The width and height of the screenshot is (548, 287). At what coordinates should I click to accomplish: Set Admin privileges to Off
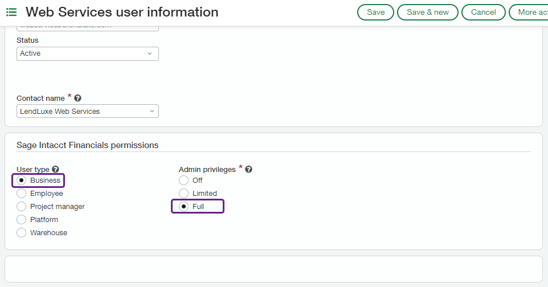pos(184,181)
